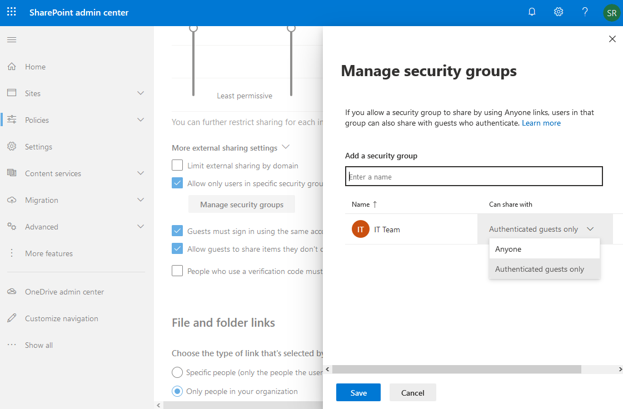Open the Learn more link
This screenshot has height=409, width=623.
pos(541,123)
